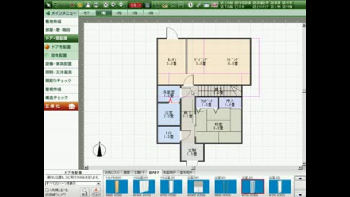350x197 pixels.
Task: Open the 窓を配置 menu item
Action: point(61,55)
